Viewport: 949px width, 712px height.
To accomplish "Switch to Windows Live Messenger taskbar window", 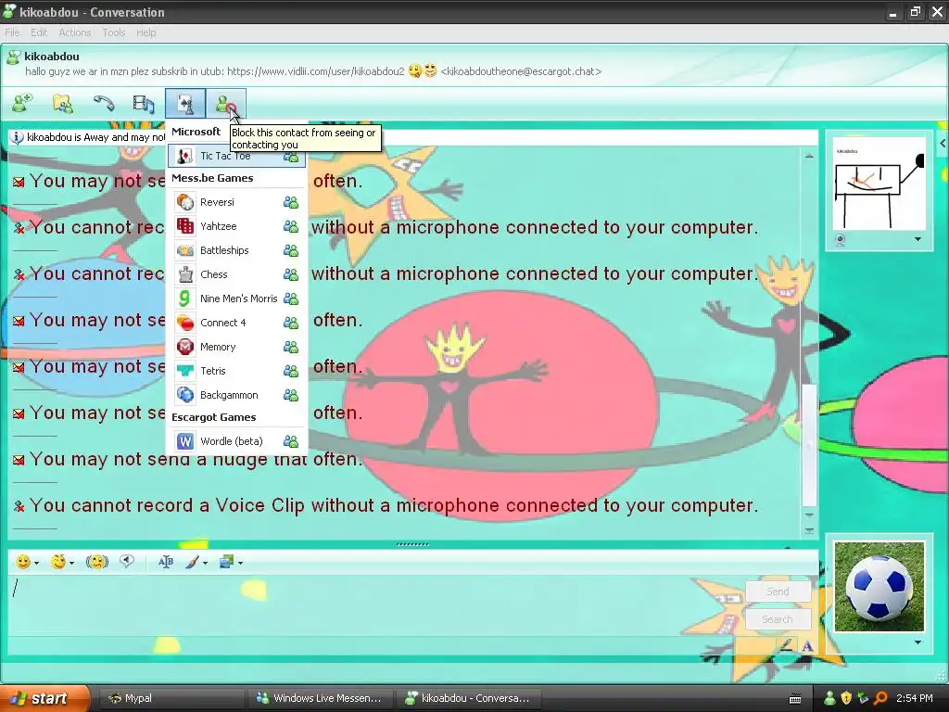I will 321,698.
